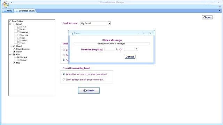Image resolution: width=223 pixels, height=125 pixels.
Task: Check the Spam folder checkbox
Action: (x=18, y=38)
